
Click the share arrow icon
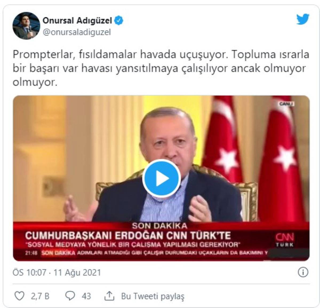tap(109, 296)
